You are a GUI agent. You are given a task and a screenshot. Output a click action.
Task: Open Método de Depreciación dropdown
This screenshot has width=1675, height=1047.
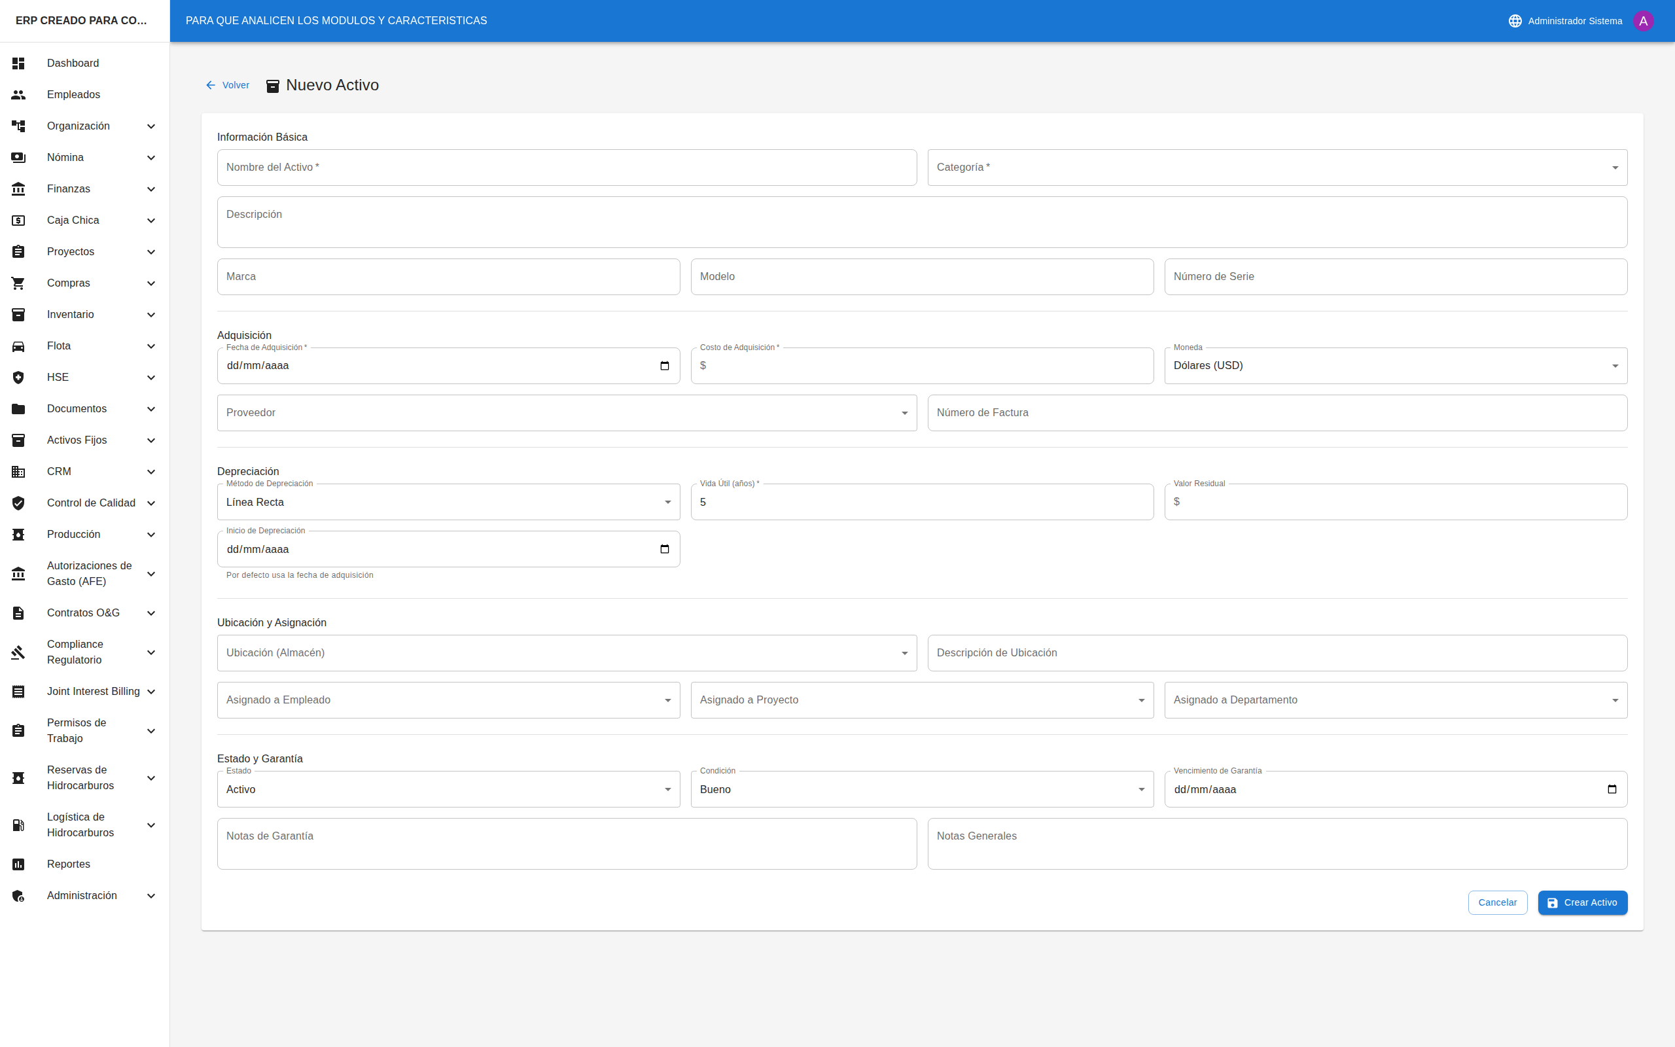click(448, 502)
